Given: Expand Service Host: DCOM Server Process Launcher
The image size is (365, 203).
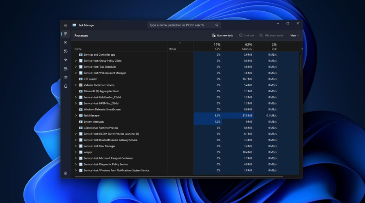Looking at the screenshot, I should (x=76, y=134).
